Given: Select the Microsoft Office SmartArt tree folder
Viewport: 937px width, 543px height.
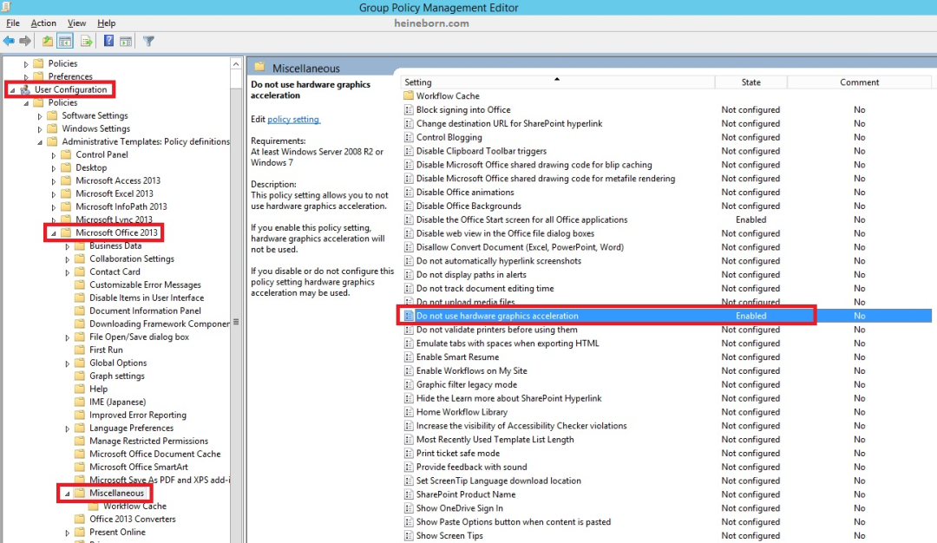Looking at the screenshot, I should click(139, 467).
